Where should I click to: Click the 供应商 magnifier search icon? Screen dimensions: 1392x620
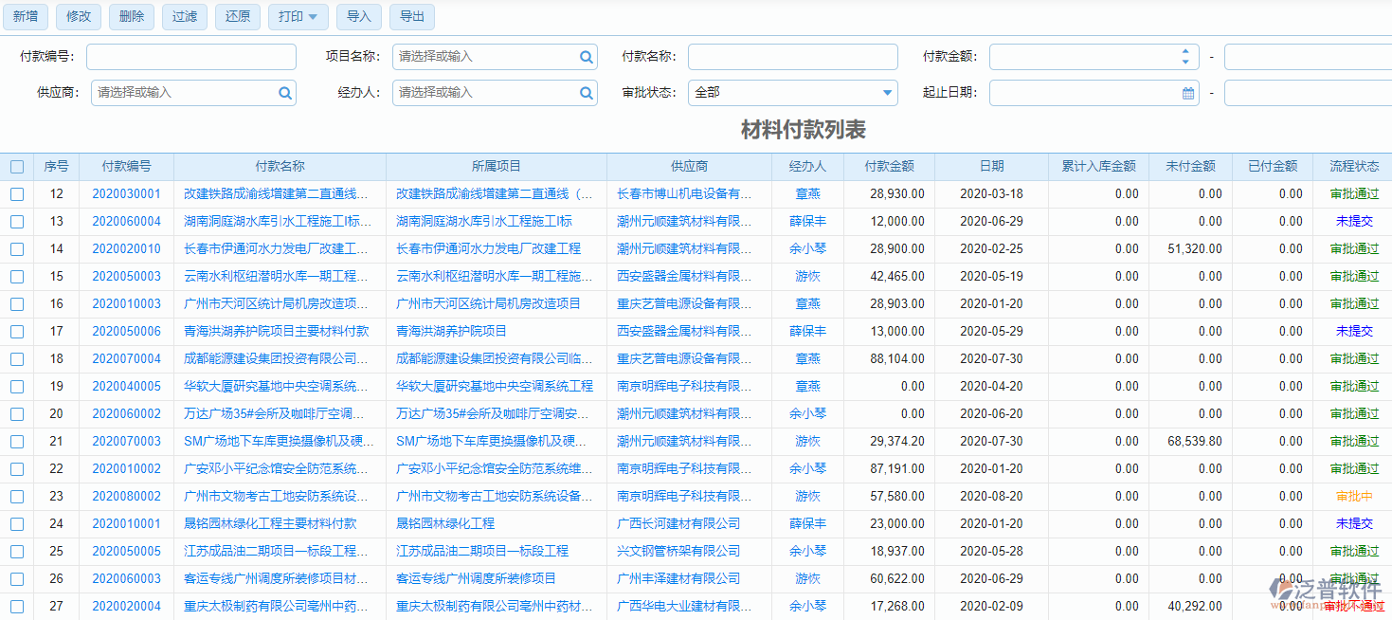pyautogui.click(x=283, y=93)
